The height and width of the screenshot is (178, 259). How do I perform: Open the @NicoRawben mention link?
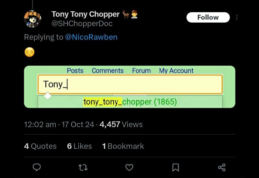(91, 37)
